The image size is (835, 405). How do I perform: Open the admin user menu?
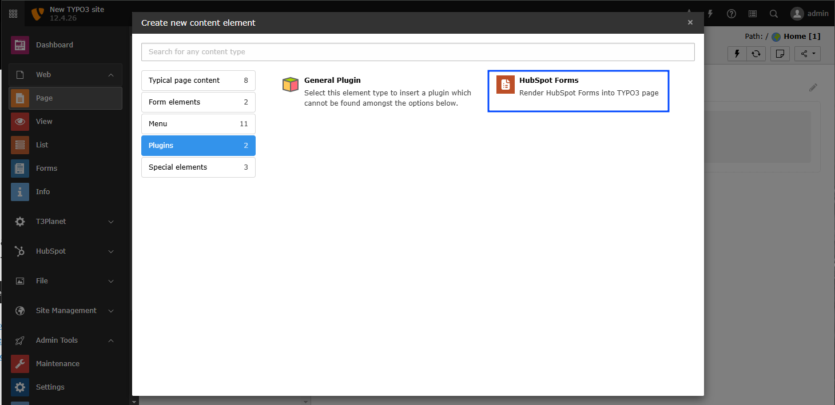click(809, 14)
